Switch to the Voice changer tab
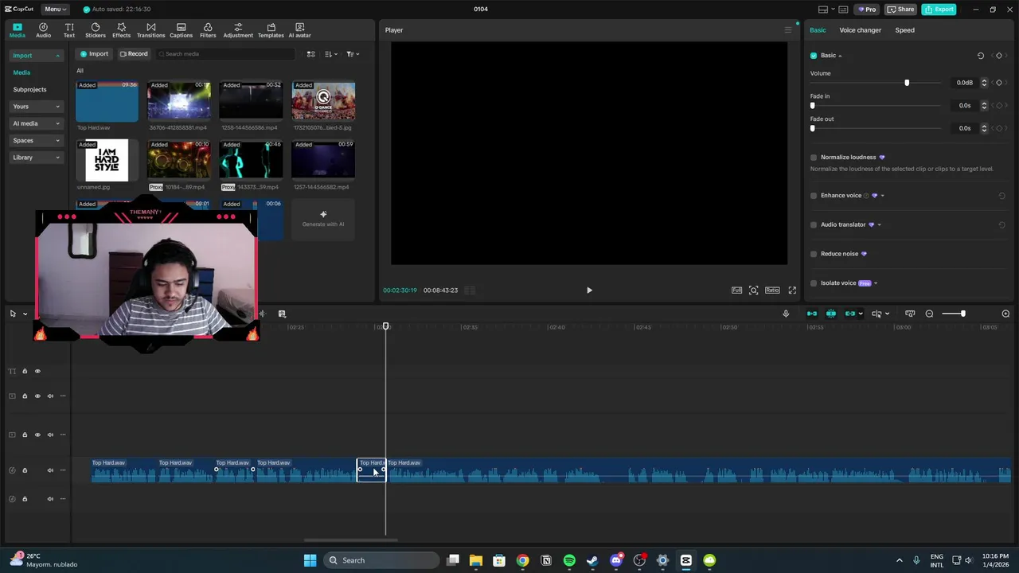Viewport: 1019px width, 573px height. point(860,30)
